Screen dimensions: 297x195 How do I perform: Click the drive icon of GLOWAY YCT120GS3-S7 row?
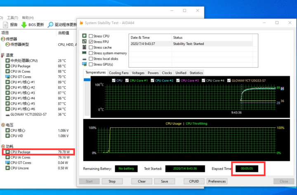(x=7, y=115)
